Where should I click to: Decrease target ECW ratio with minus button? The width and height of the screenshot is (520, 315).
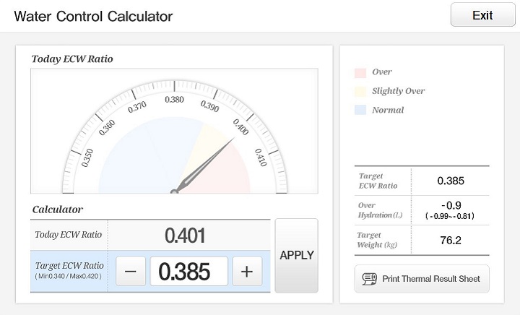click(x=130, y=272)
